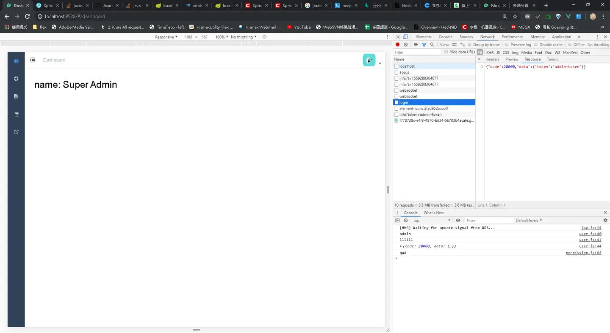Viewport: 610px width, 333px height.
Task: Enable the Preserve log checkbox
Action: (507, 44)
